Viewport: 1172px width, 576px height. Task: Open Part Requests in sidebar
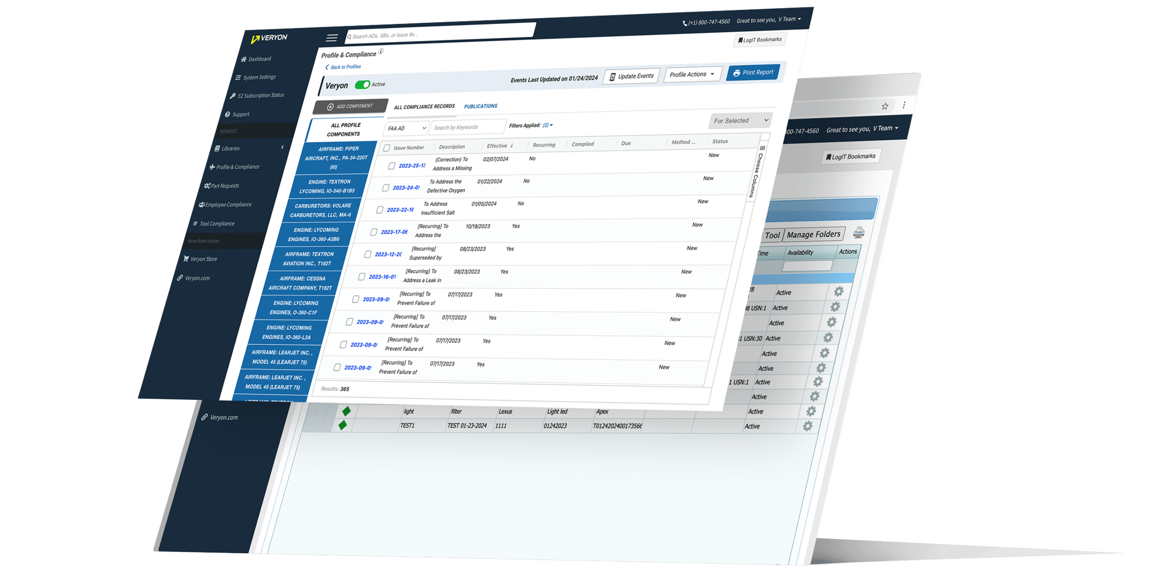click(x=222, y=186)
